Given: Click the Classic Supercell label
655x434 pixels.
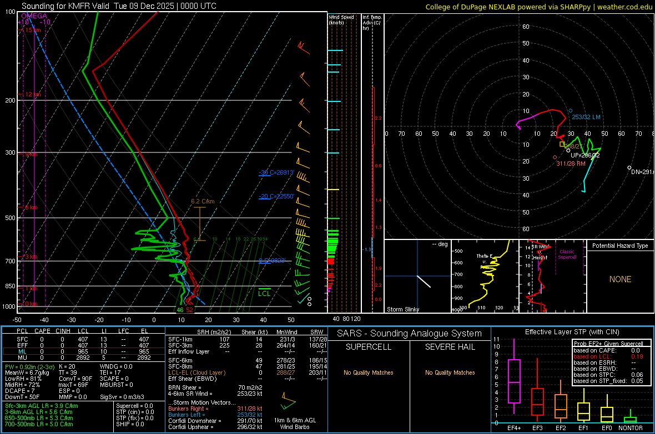Looking at the screenshot, I should click(x=567, y=254).
